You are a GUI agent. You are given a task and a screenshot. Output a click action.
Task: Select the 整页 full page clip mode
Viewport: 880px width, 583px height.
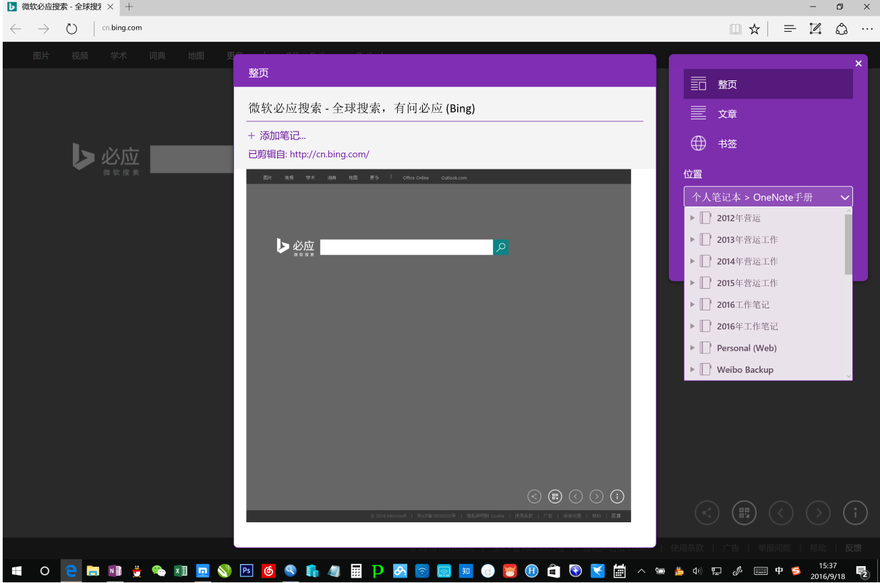point(768,84)
